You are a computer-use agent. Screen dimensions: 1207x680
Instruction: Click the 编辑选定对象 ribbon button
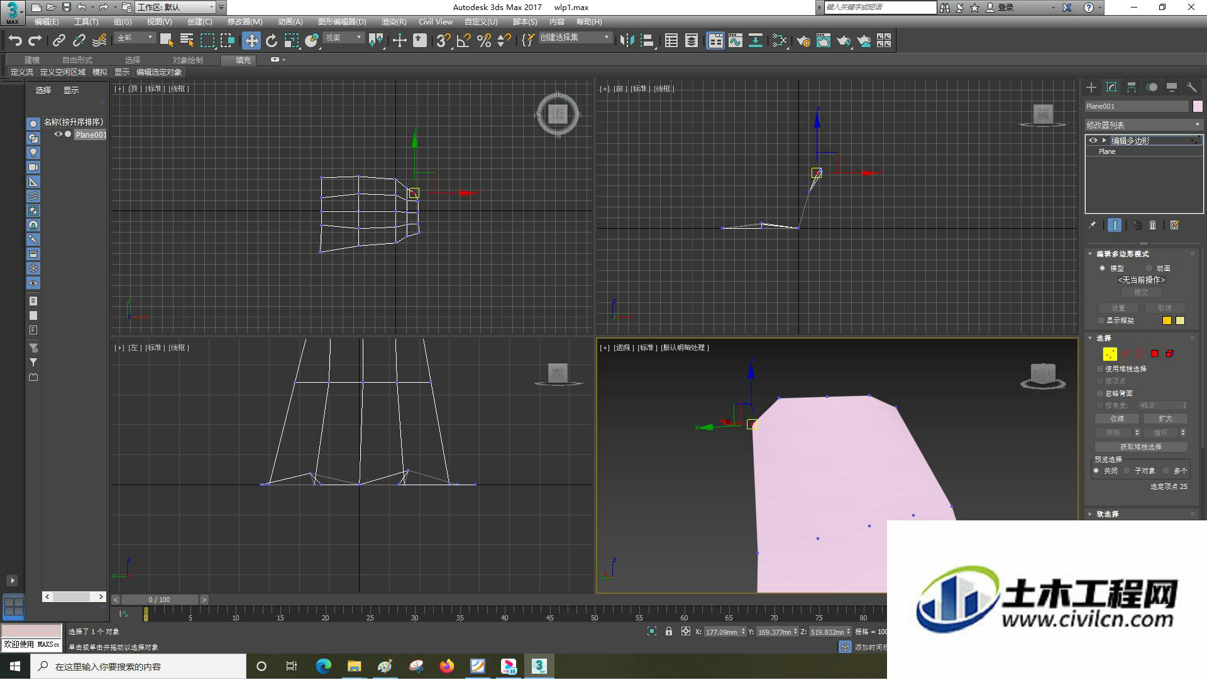(159, 72)
